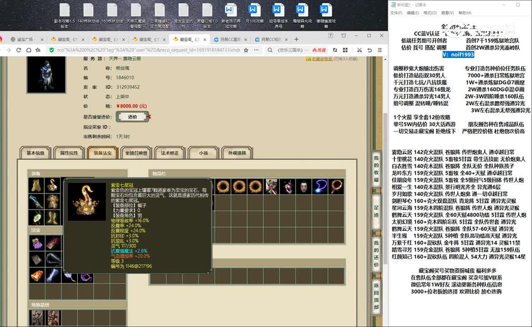Open the 秦陵幽宫攻略 desktop document
Screen dimensions: 532x327
pos(326,15)
